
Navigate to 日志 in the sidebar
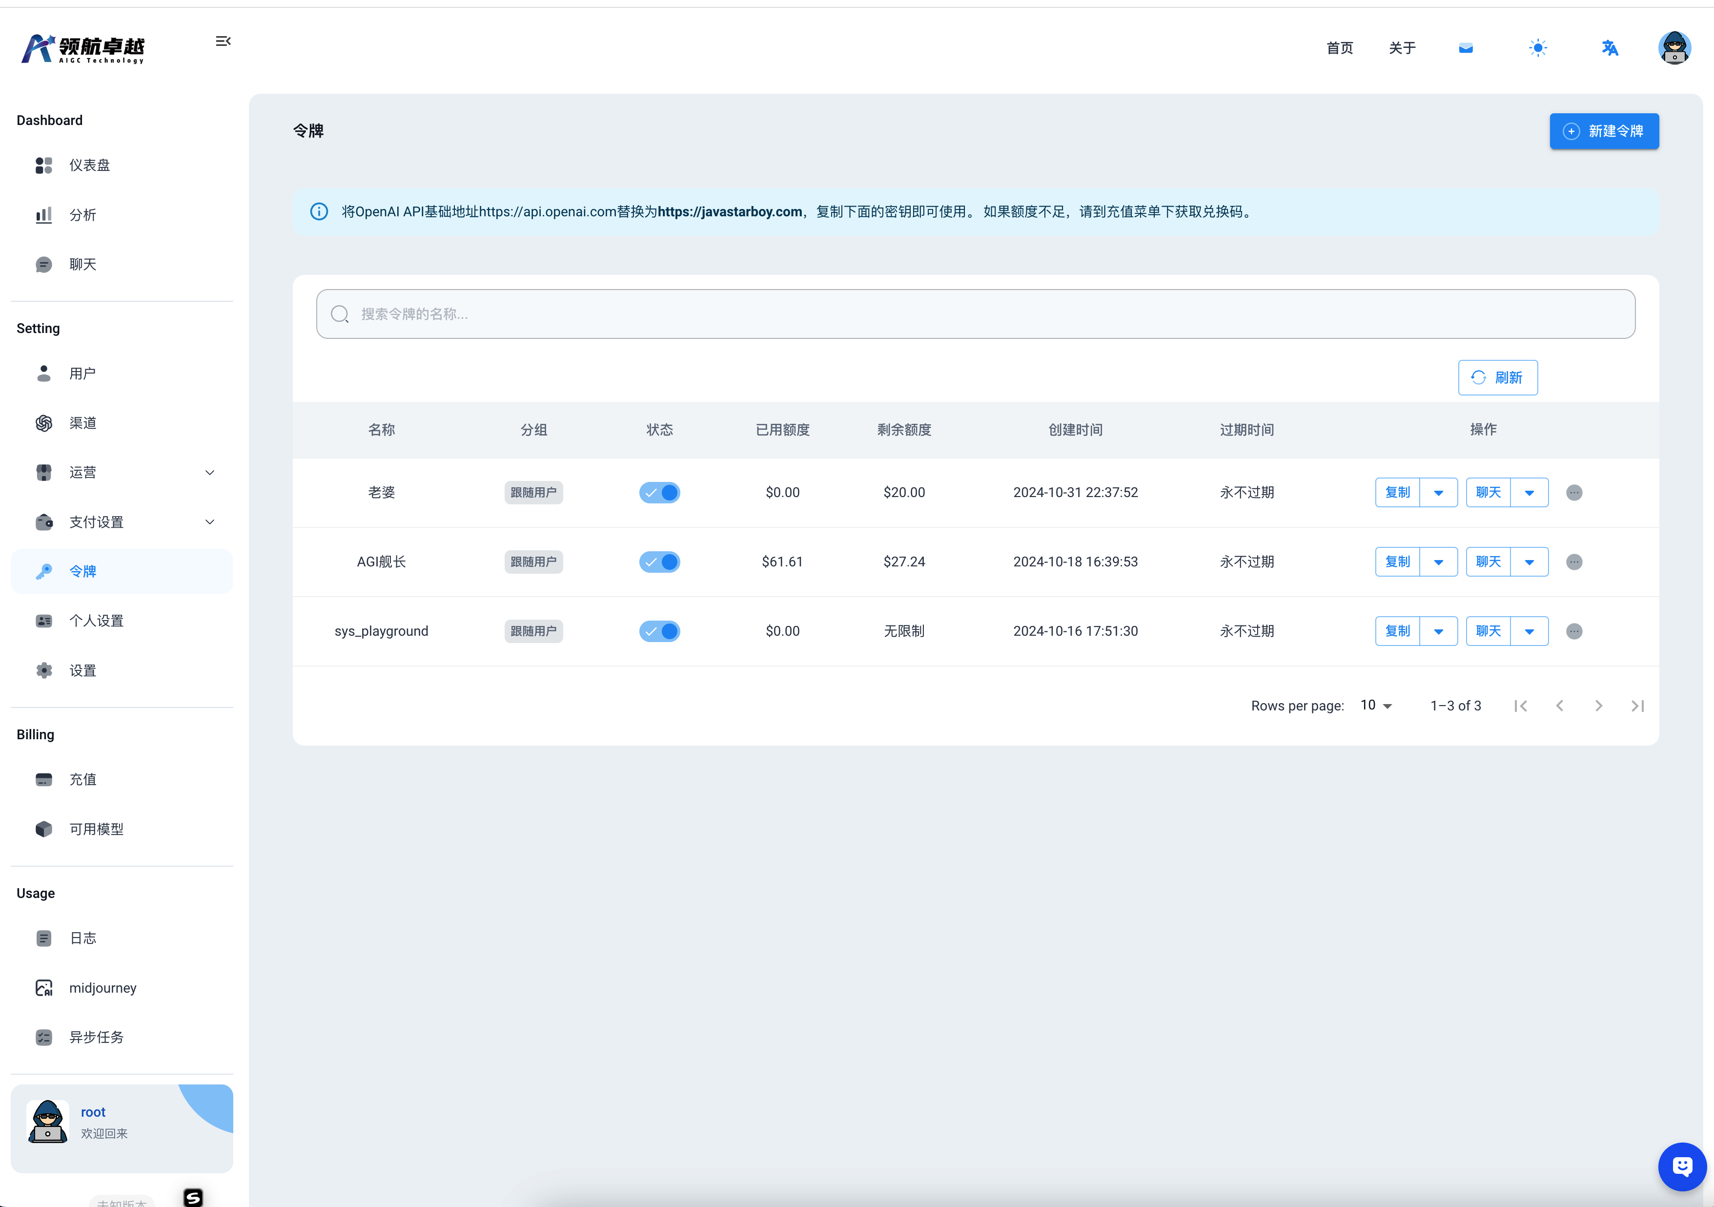point(82,939)
